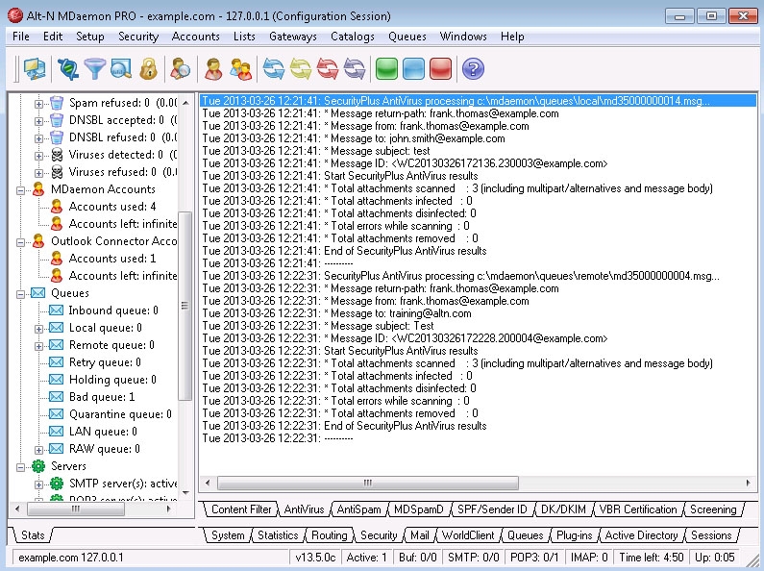Image resolution: width=764 pixels, height=571 pixels.
Task: Select the highlighted first AntiVirus log line
Action: click(x=478, y=101)
